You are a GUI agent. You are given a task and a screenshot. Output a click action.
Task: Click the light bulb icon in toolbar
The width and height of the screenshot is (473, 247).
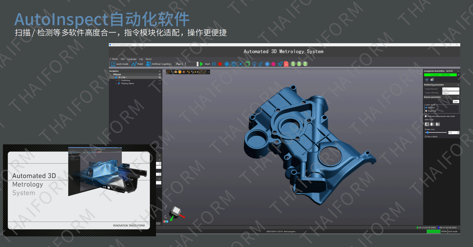[x=254, y=64]
